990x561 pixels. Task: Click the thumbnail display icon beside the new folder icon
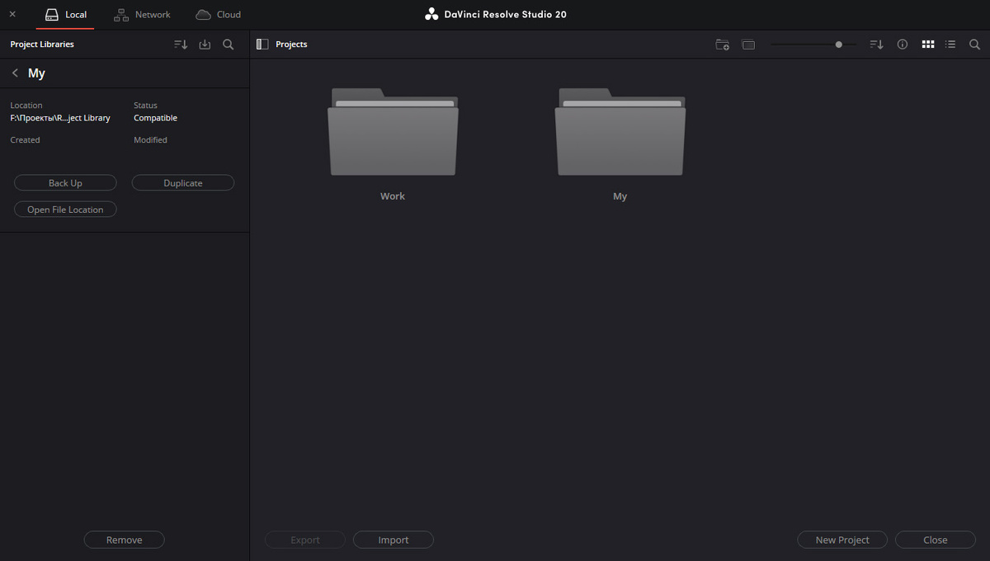point(748,45)
